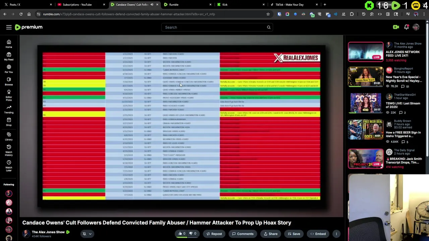Open a new browser tab
Image resolution: width=429 pixels, height=241 pixels.
[x=324, y=5]
